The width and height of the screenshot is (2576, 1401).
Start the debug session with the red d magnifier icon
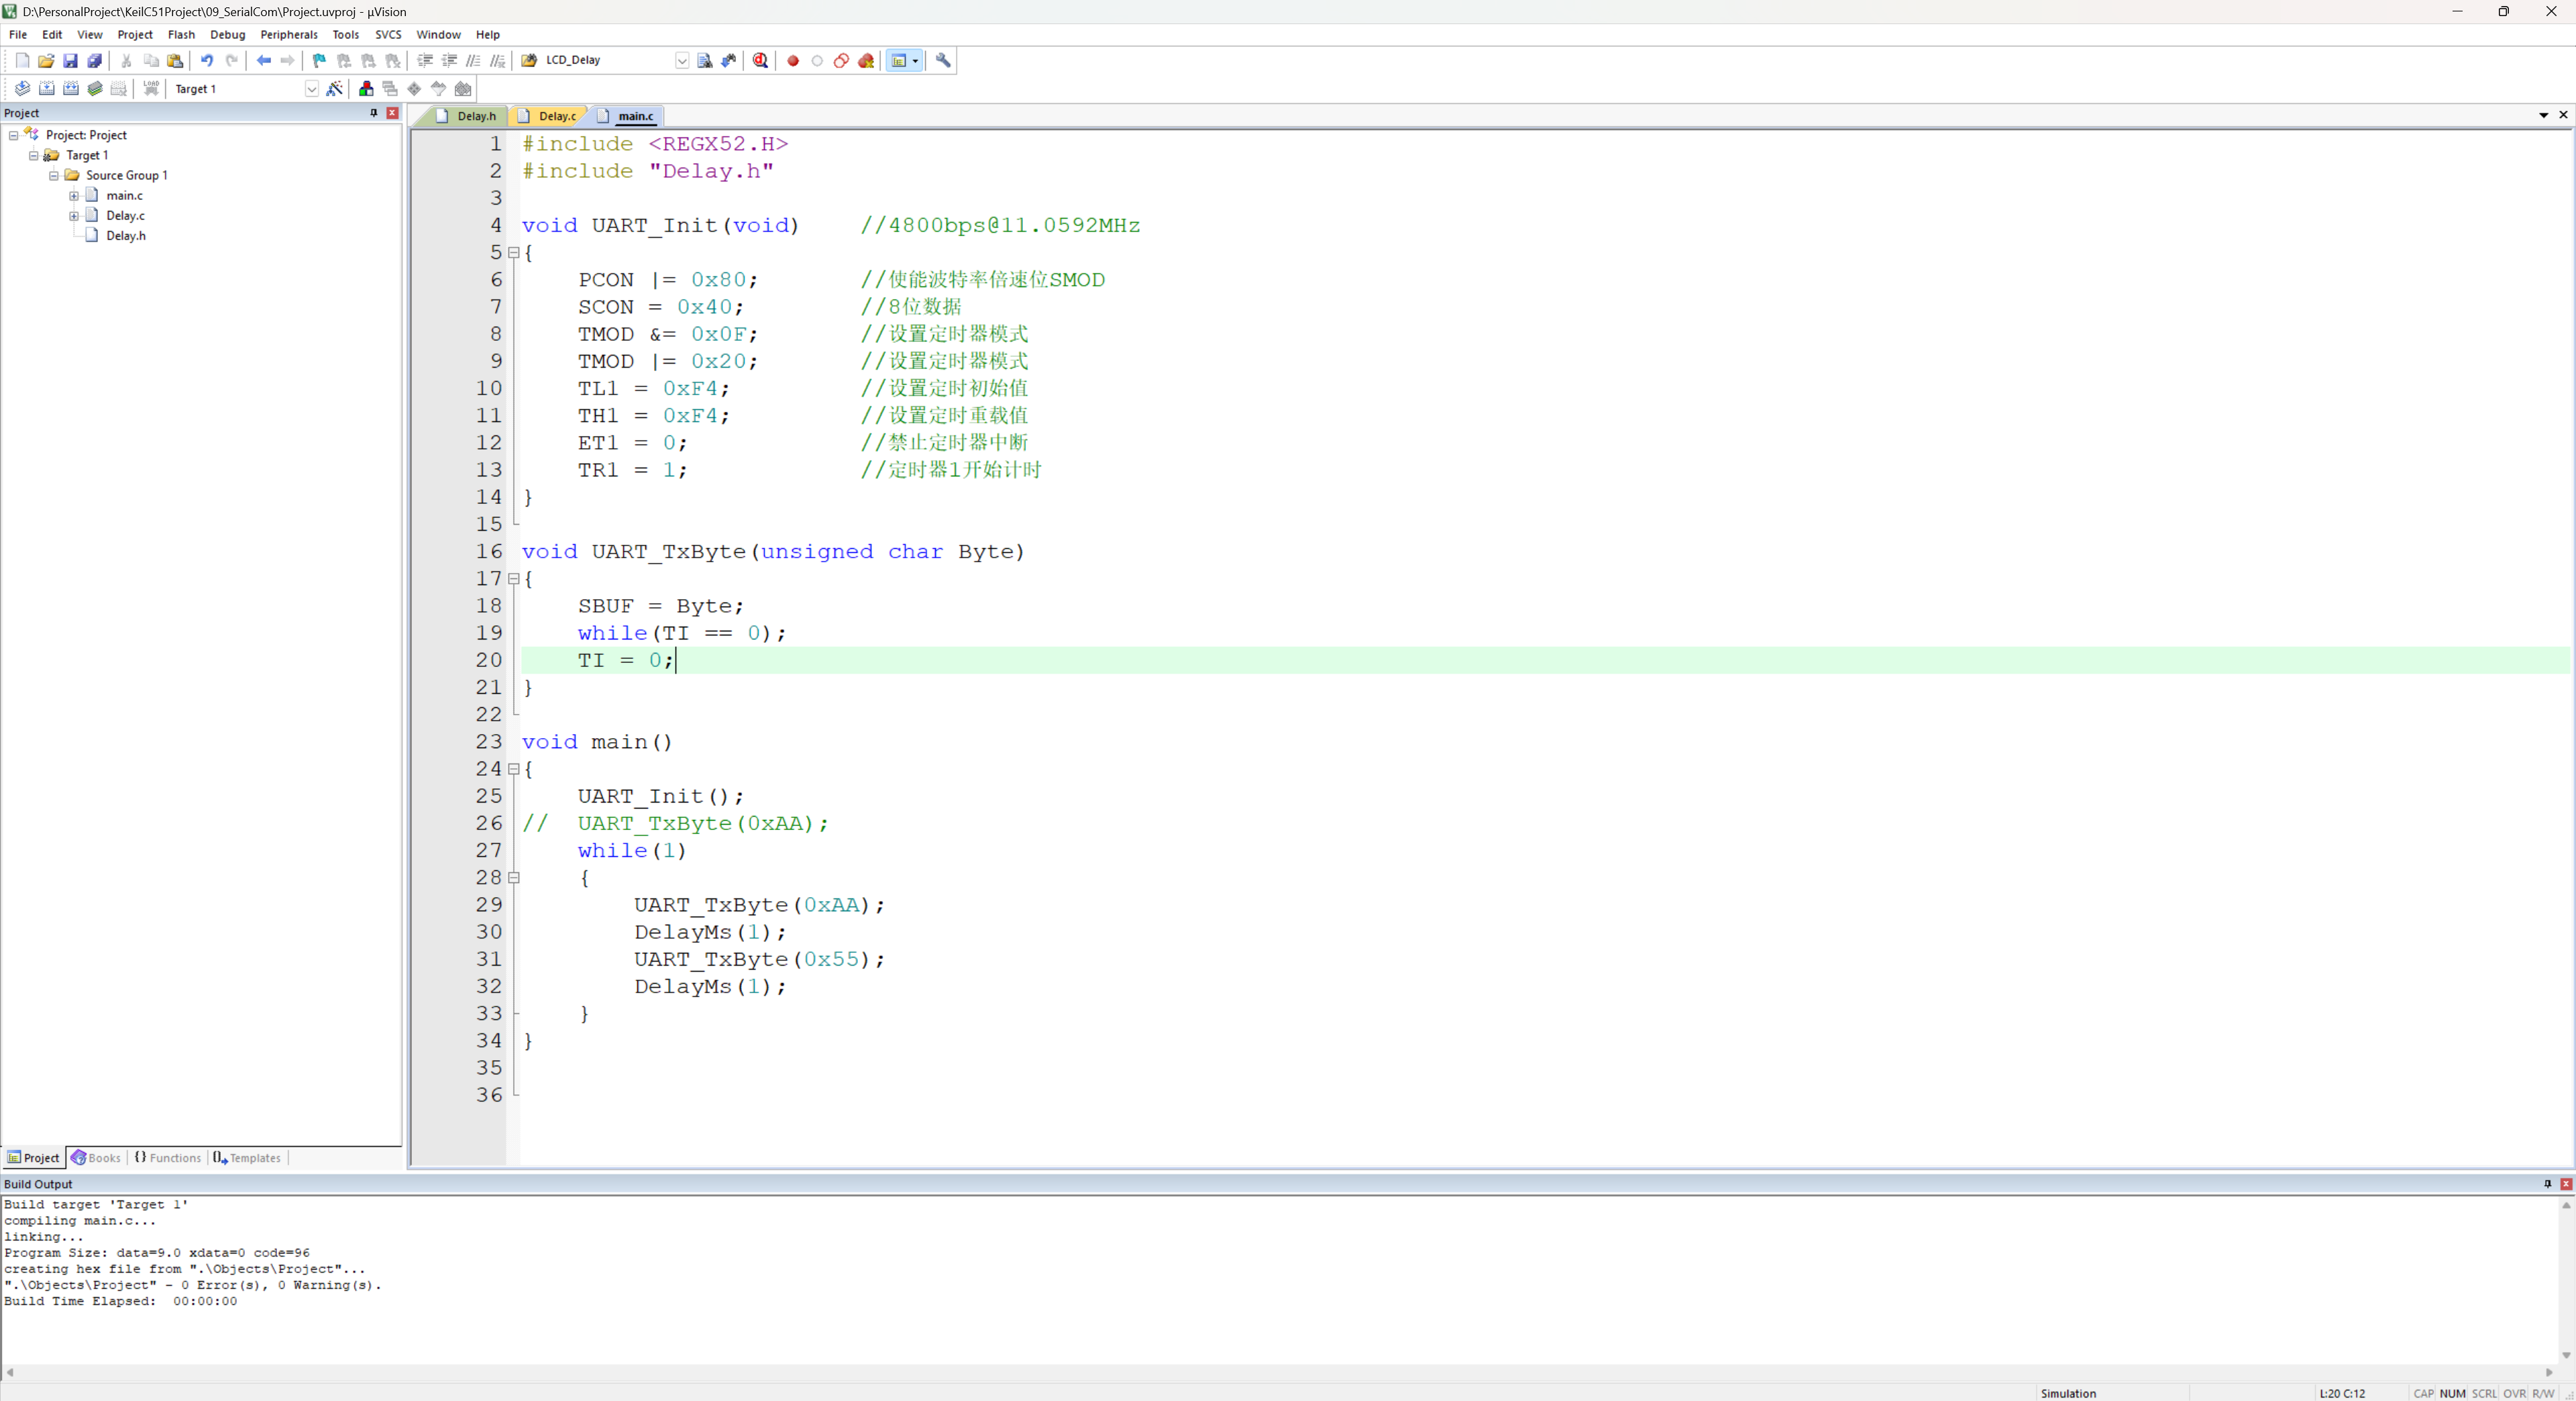pos(761,60)
